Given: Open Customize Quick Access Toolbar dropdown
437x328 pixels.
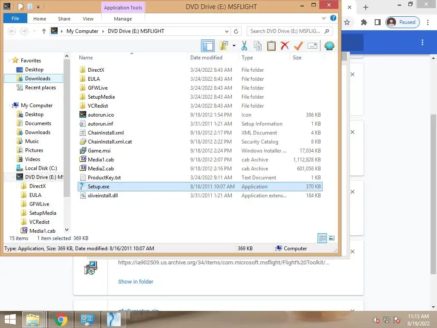Looking at the screenshot, I should coord(38,7).
